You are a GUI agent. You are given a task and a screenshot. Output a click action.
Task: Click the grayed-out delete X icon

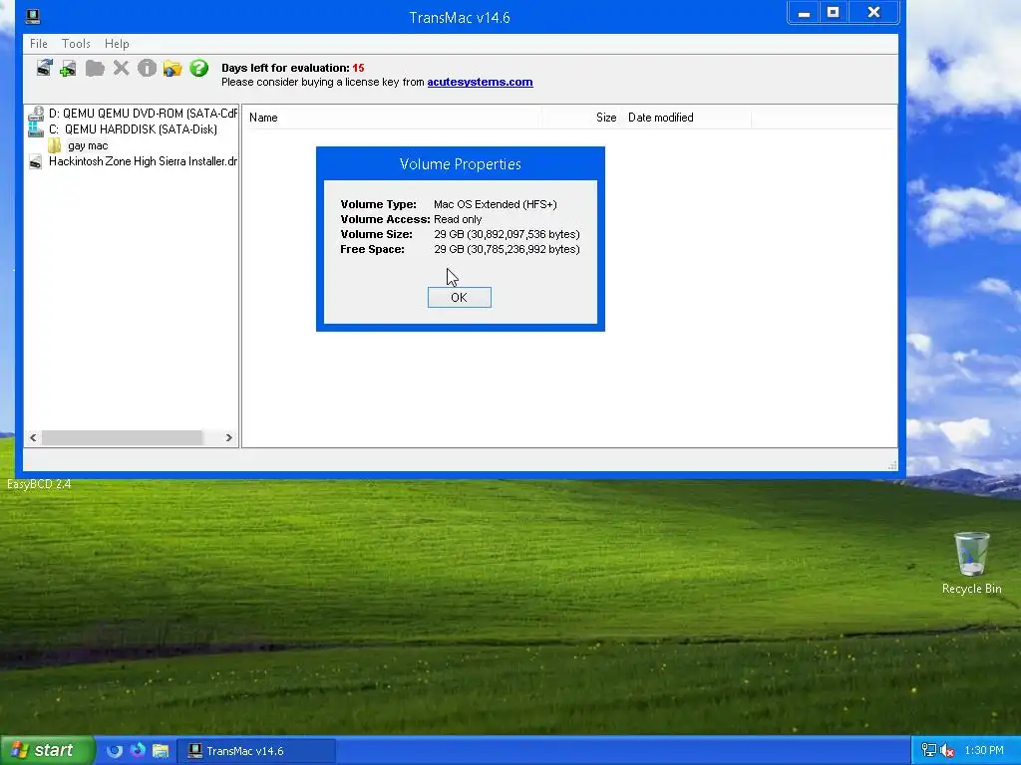[121, 68]
